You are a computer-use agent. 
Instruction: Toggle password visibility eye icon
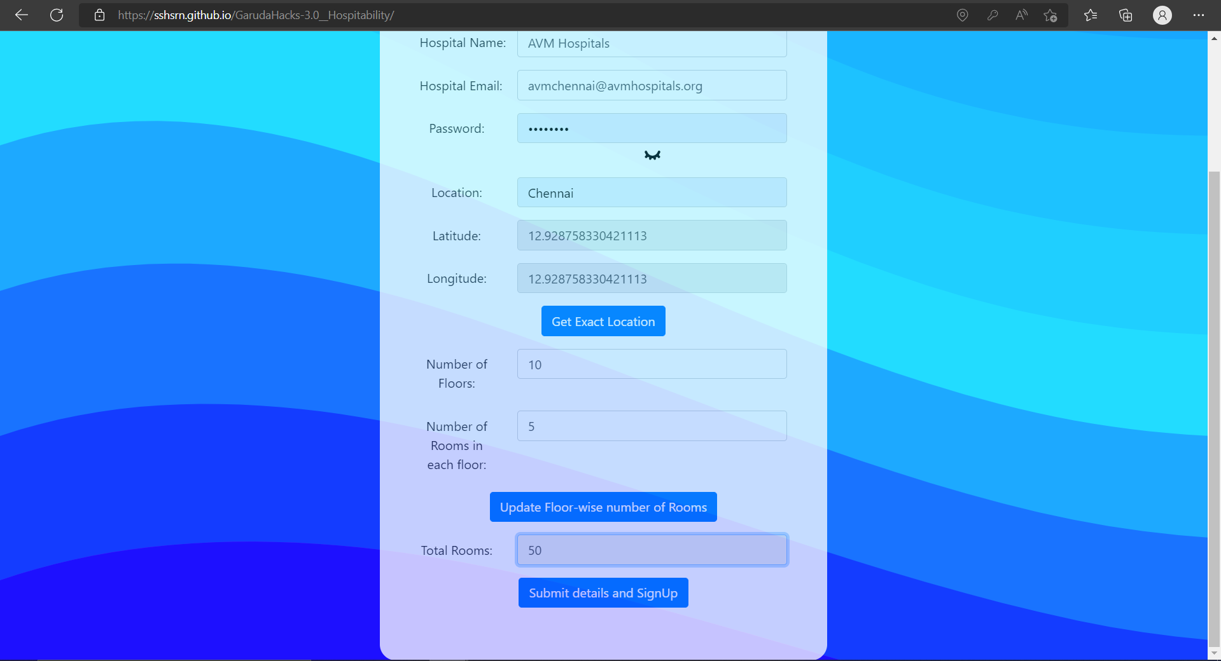(652, 155)
